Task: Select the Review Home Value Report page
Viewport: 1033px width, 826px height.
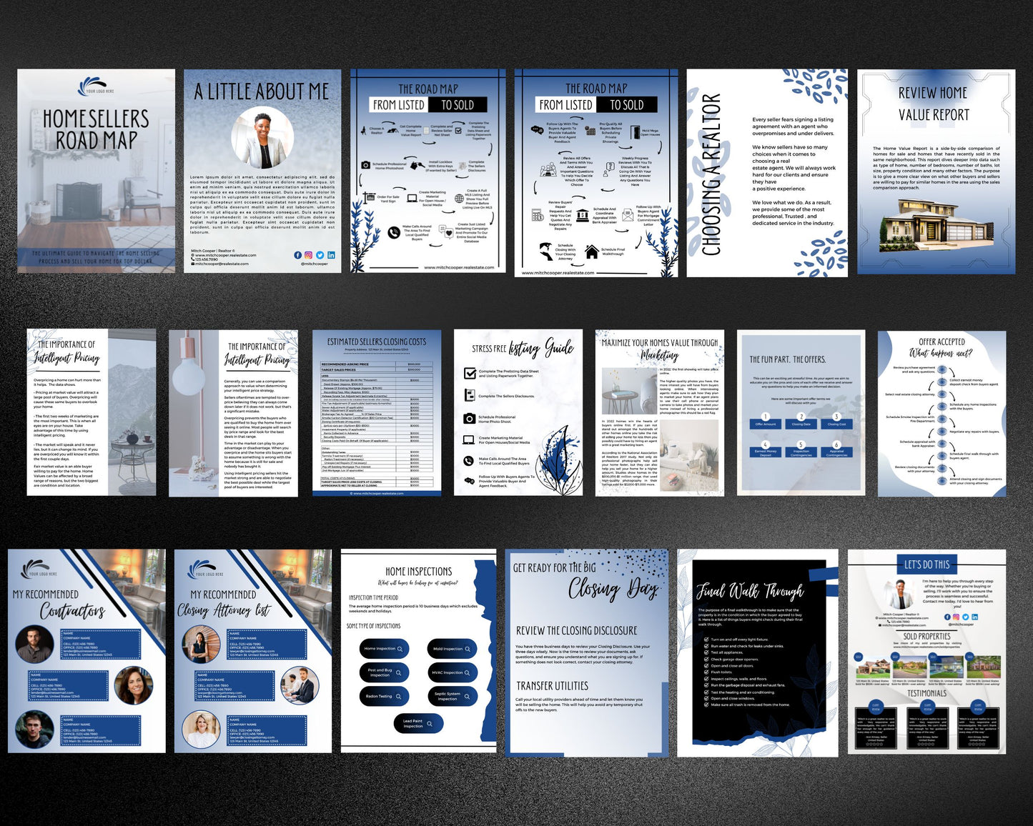Action: coord(936,171)
